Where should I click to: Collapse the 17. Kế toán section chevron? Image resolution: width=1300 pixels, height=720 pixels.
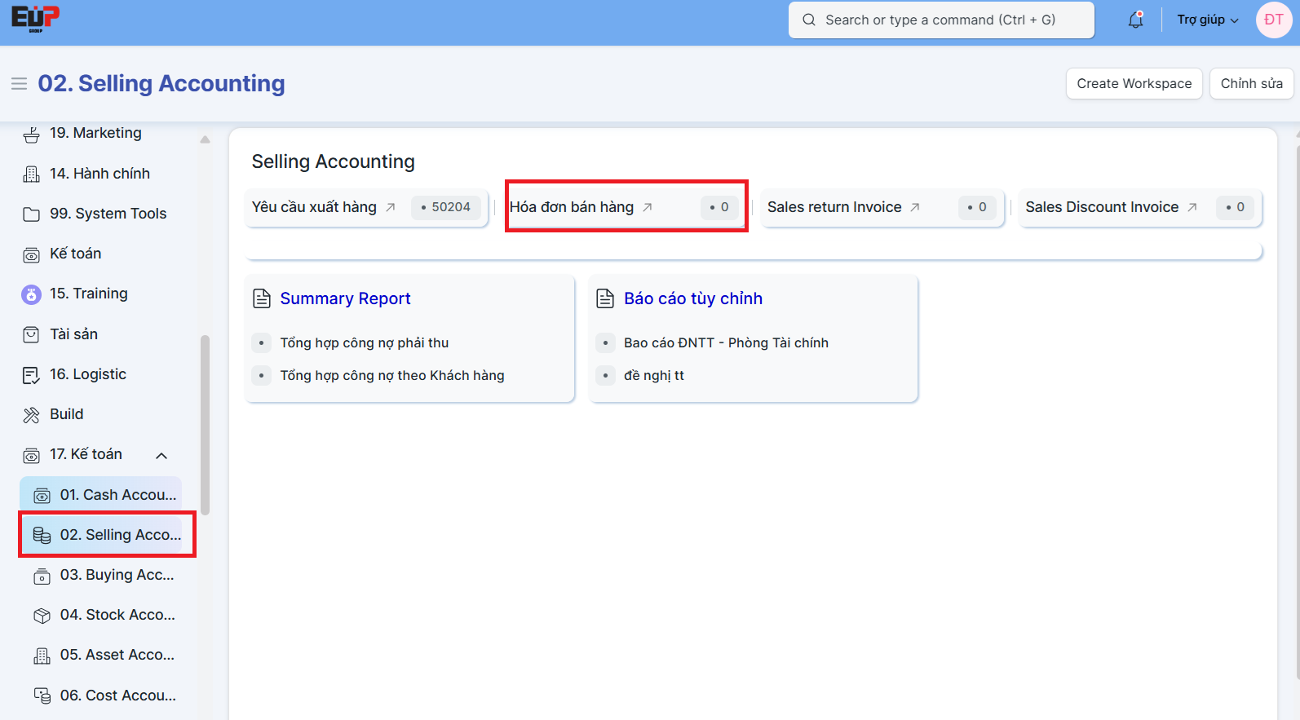(161, 456)
